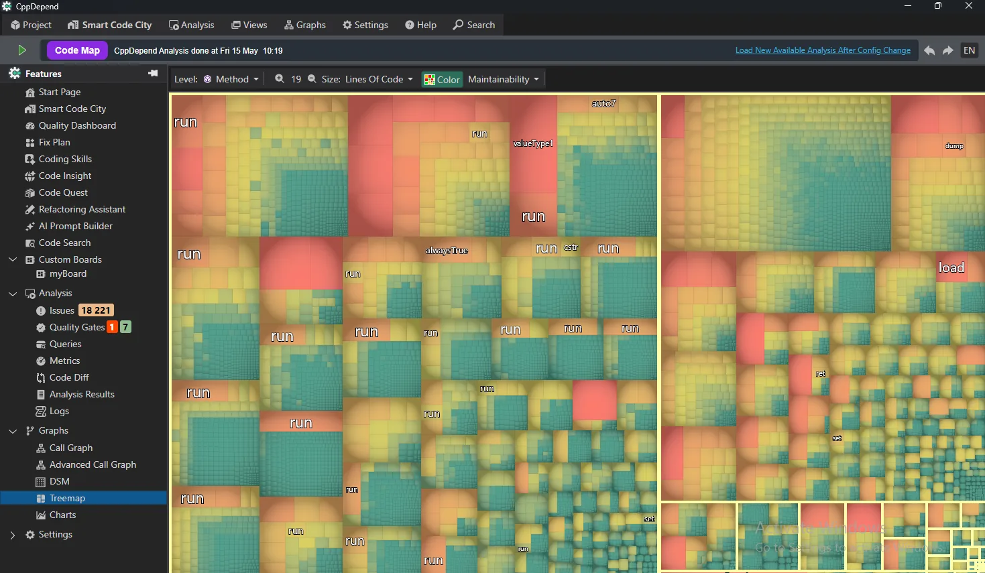Click the 18 221 issues count badge
The width and height of the screenshot is (985, 573).
pyautogui.click(x=96, y=310)
